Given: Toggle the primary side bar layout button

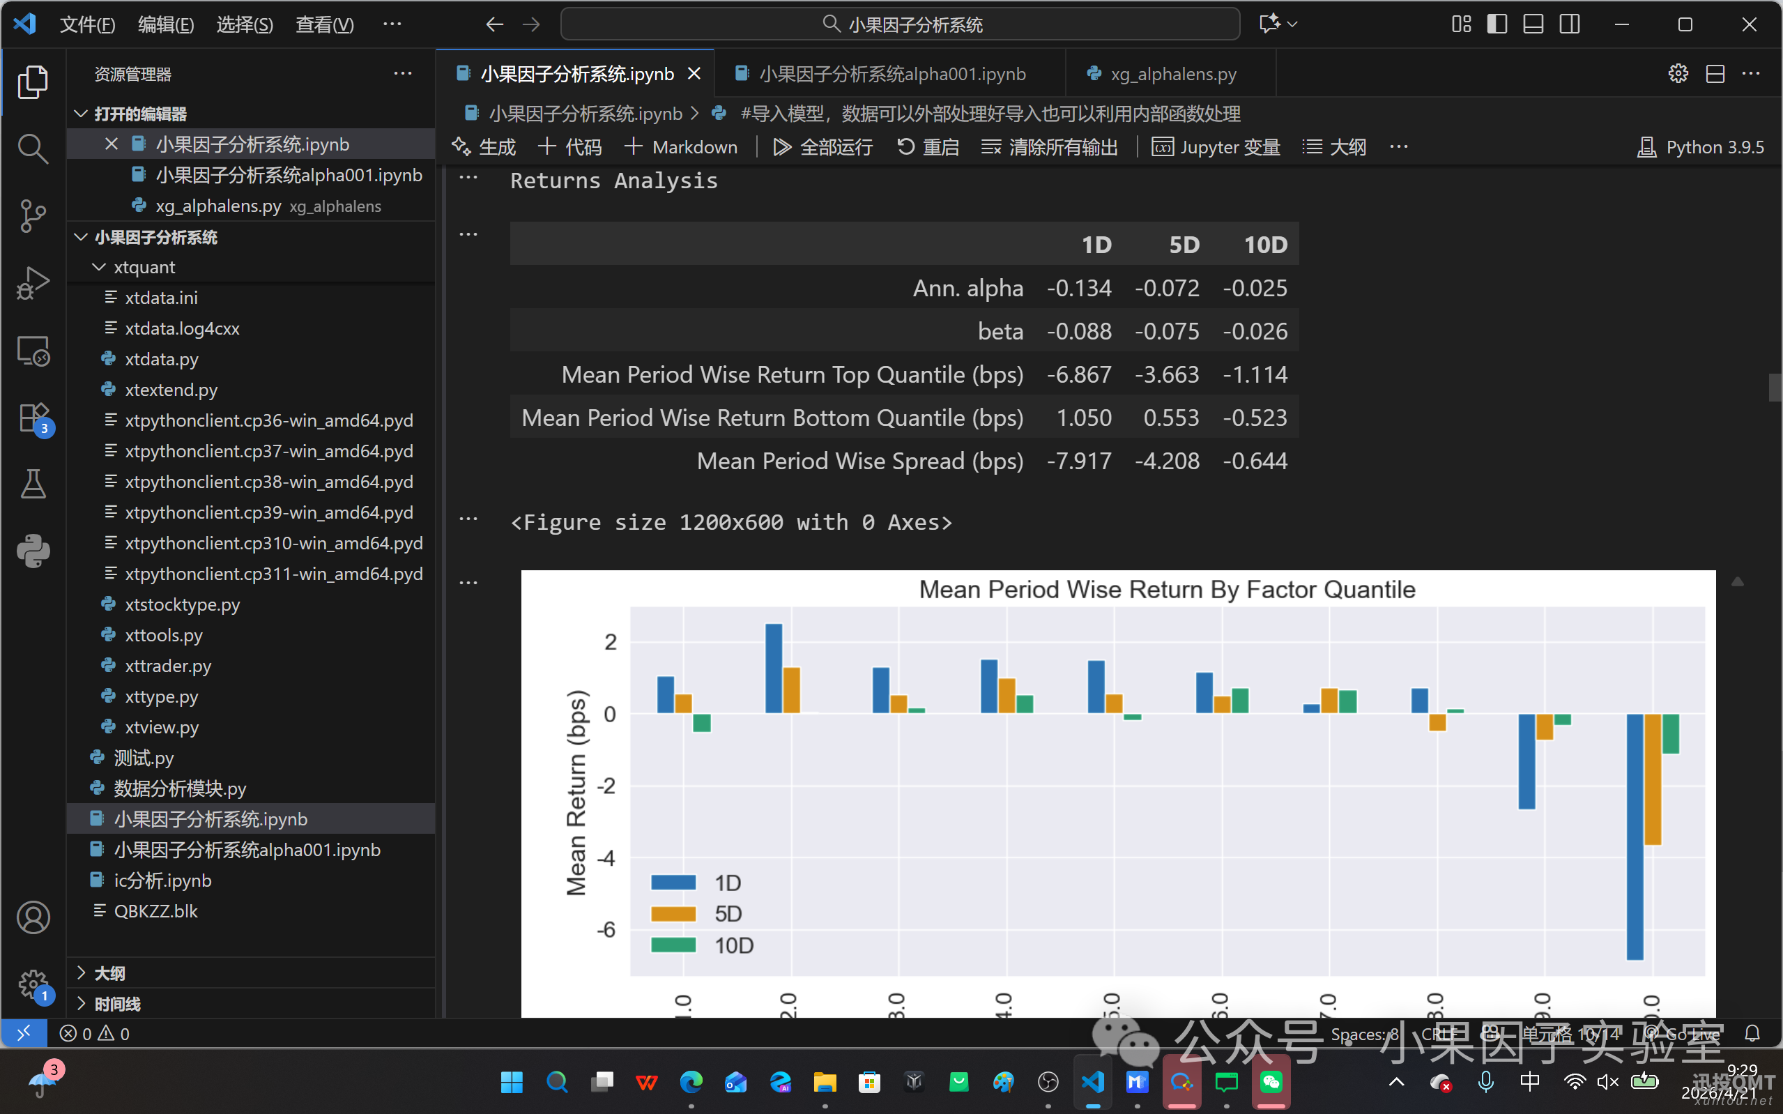Looking at the screenshot, I should pyautogui.click(x=1497, y=24).
